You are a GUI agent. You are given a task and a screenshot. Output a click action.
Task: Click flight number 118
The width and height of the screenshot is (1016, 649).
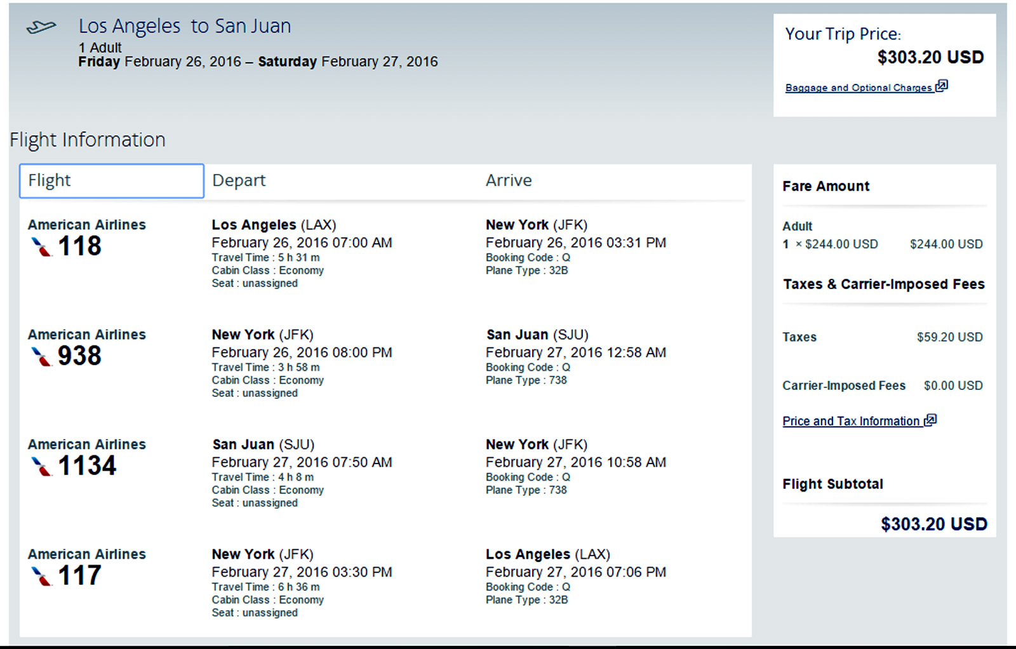(80, 246)
